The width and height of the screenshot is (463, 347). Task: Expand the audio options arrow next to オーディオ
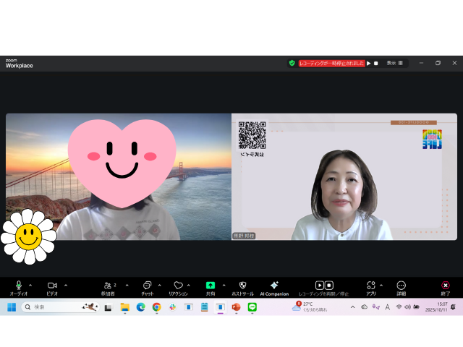[x=30, y=285]
